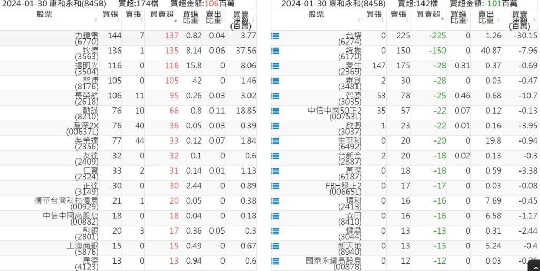This screenshot has height=271, width=540.
Task: Sort left table by 股票 column header
Action: point(45,15)
